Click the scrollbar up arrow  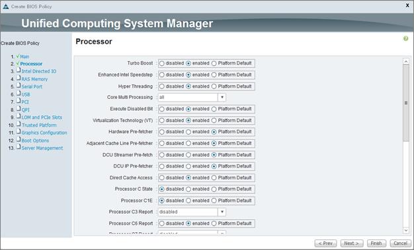406,61
